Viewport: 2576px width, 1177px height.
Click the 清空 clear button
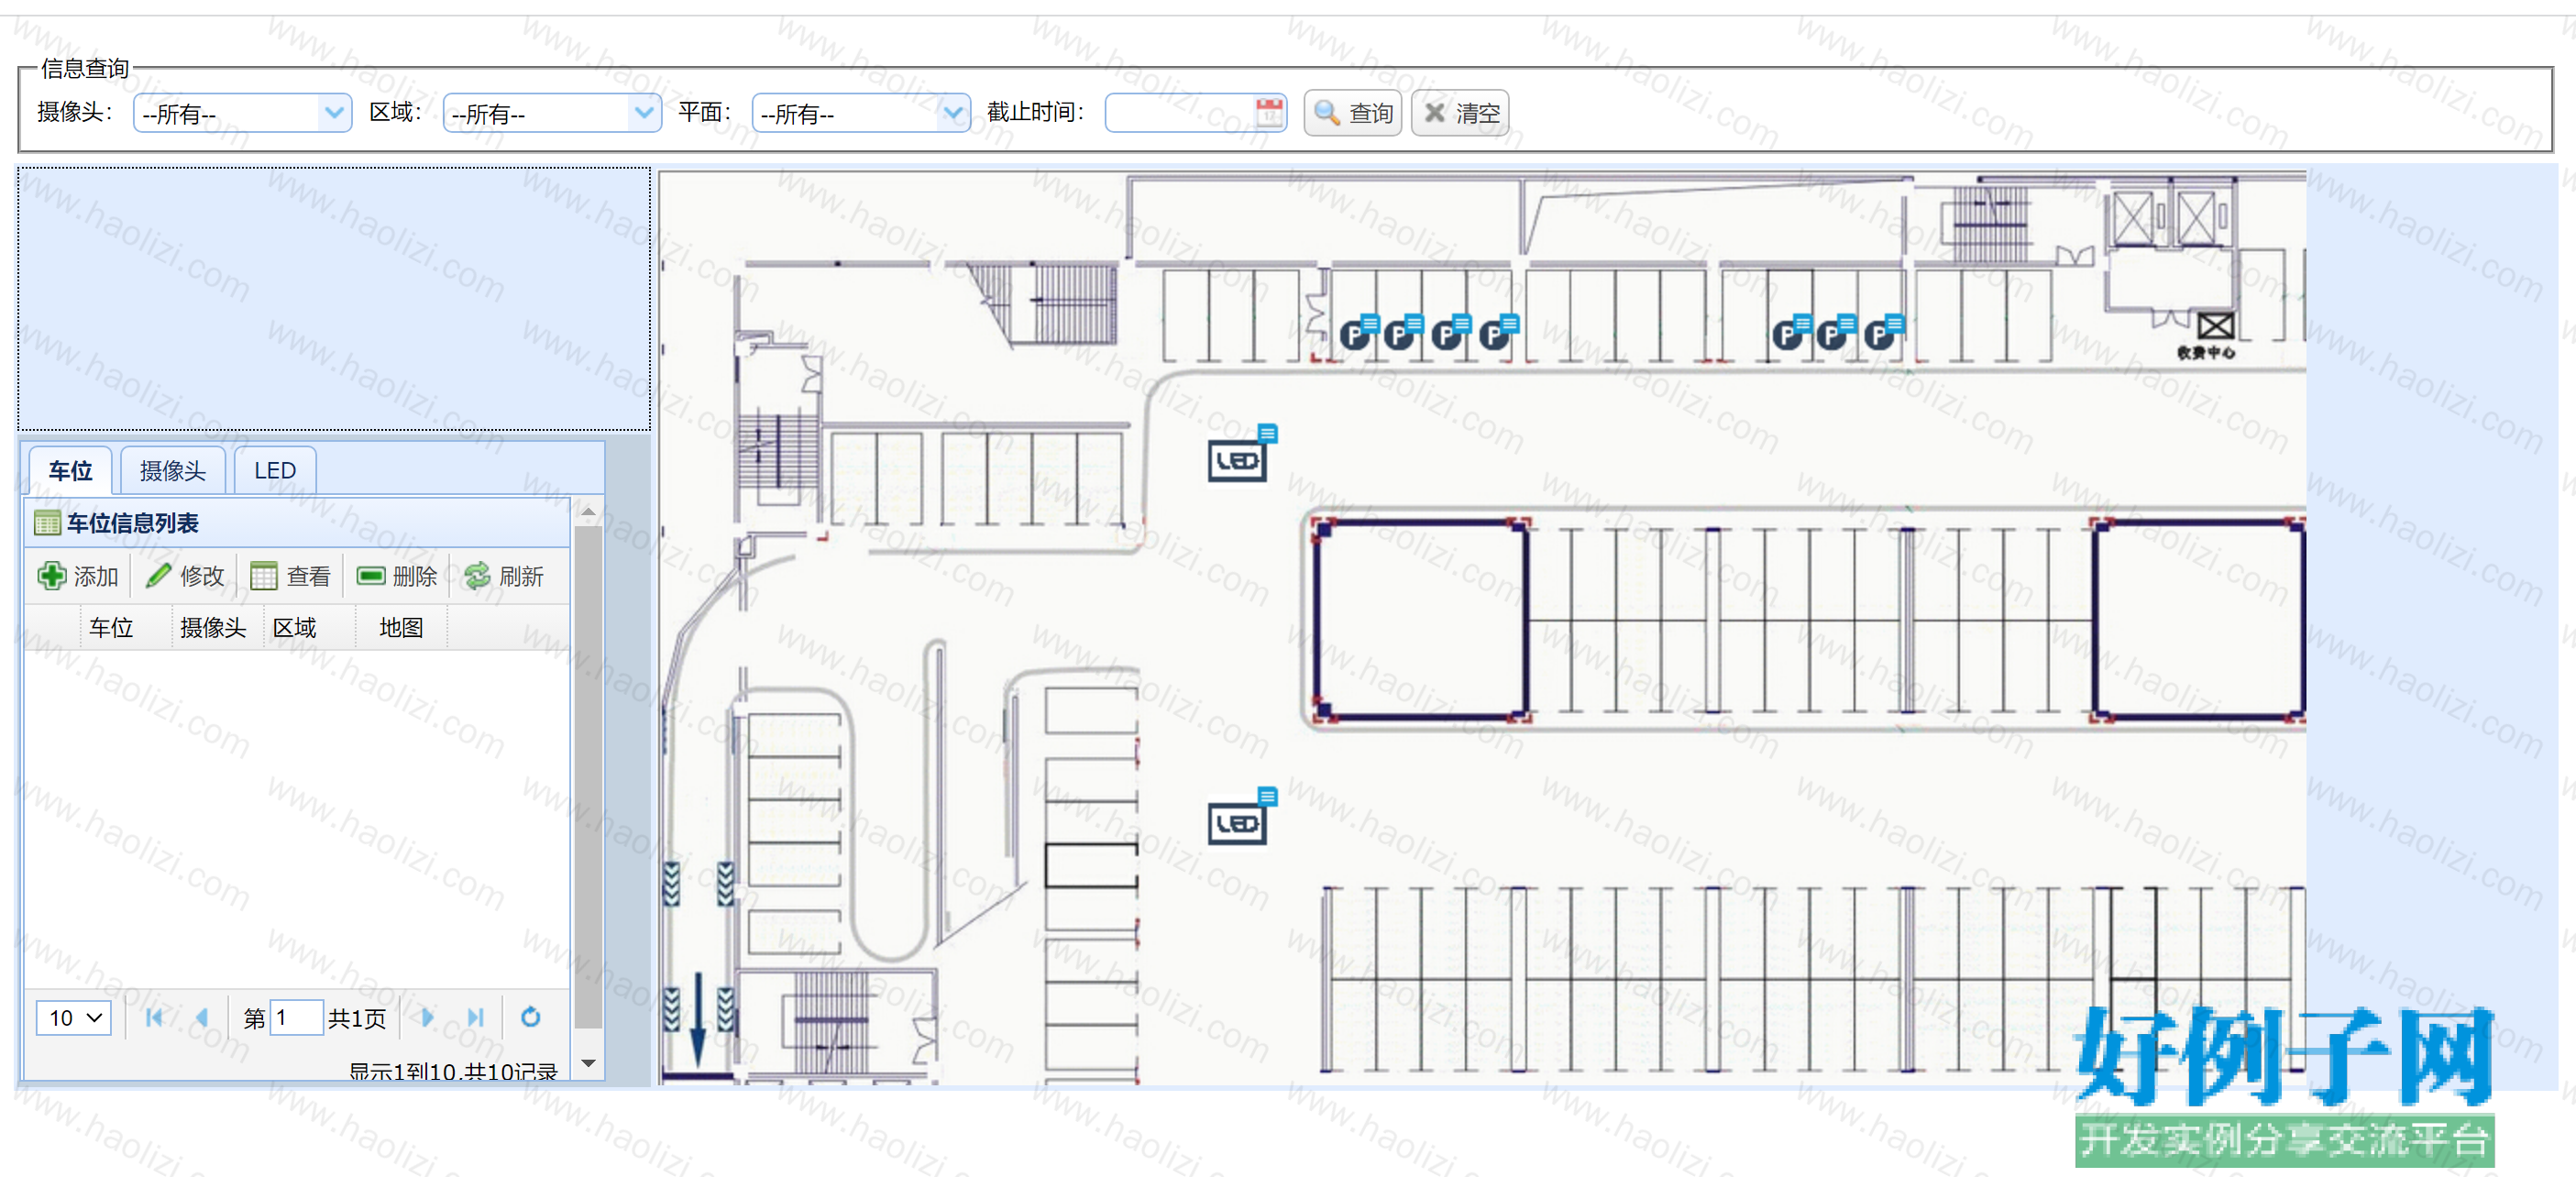click(x=1460, y=113)
